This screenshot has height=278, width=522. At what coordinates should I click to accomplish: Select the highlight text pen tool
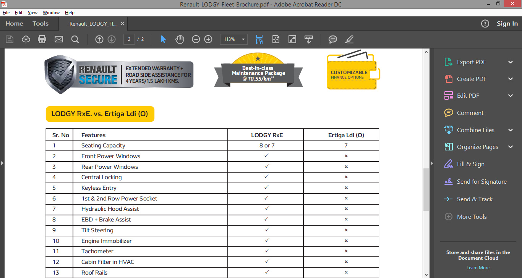point(349,39)
